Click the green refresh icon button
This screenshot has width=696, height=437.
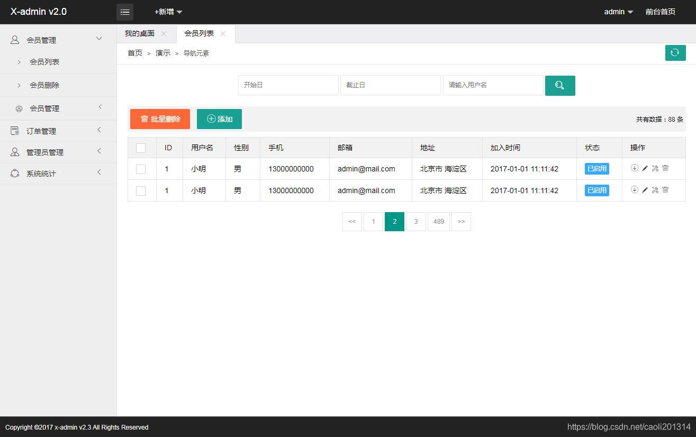click(x=675, y=52)
